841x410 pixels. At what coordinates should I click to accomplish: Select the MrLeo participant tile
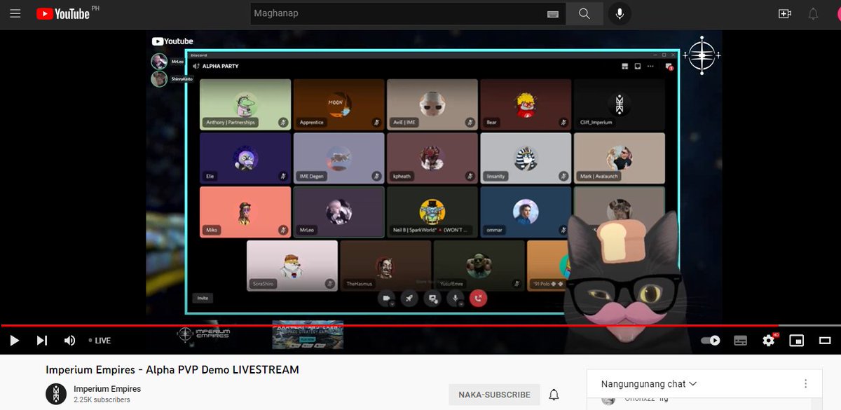pyautogui.click(x=339, y=212)
